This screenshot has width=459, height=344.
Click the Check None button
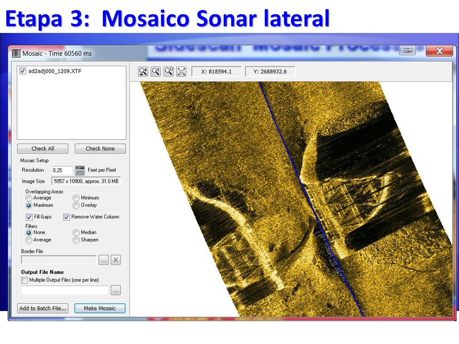coord(100,149)
